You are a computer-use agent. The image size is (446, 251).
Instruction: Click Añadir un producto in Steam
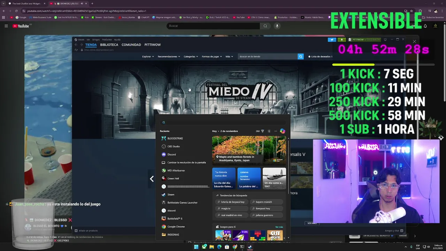coord(86,230)
